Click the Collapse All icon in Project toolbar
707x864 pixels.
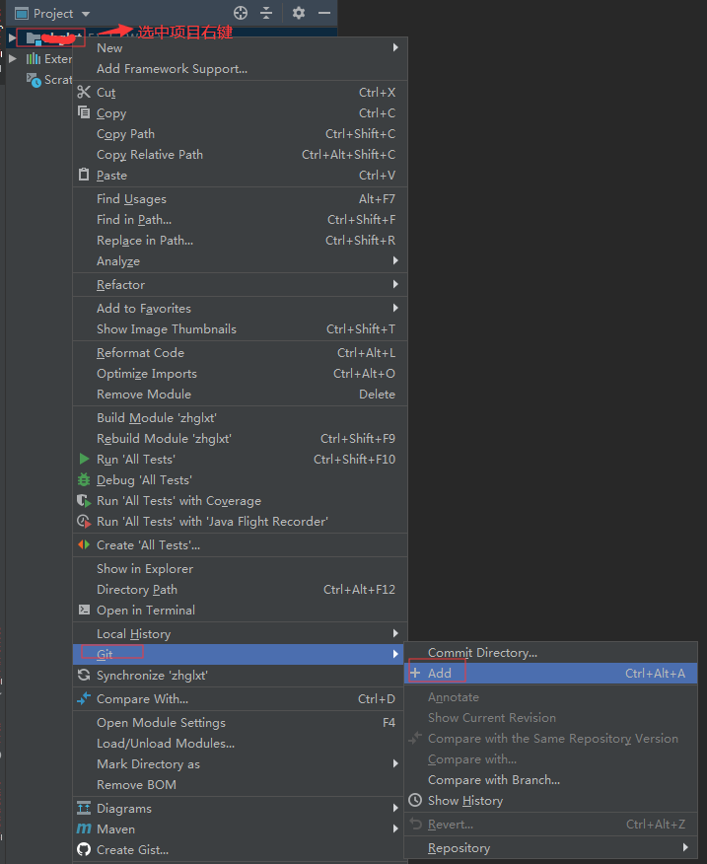click(x=266, y=15)
